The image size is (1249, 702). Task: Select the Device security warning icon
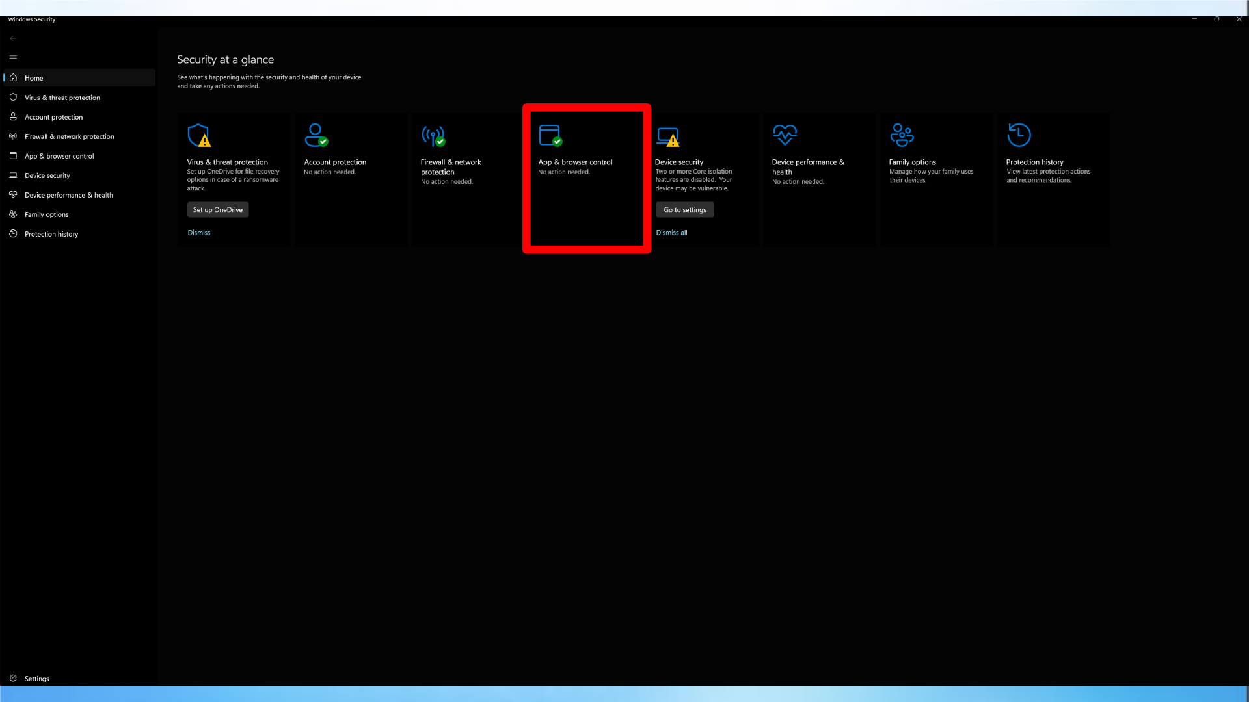point(667,135)
